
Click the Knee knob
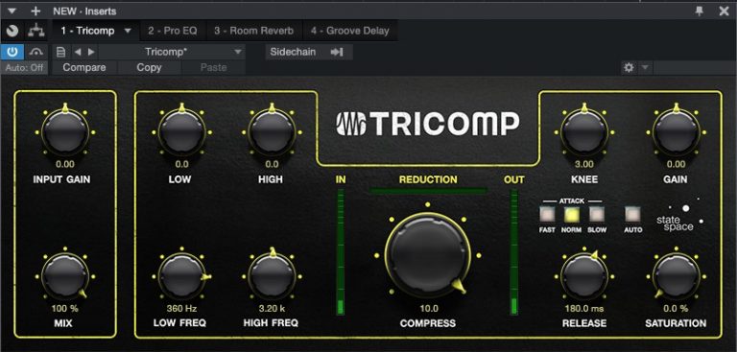point(584,132)
